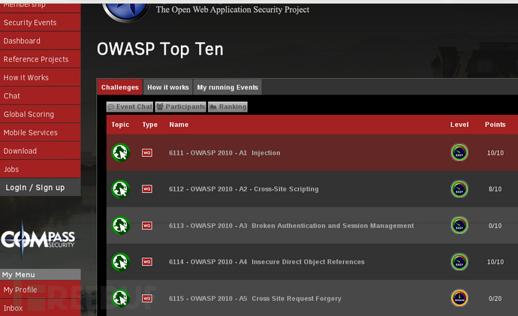The width and height of the screenshot is (518, 316).
Task: Open Inbox in My Menu
Action: [x=41, y=308]
